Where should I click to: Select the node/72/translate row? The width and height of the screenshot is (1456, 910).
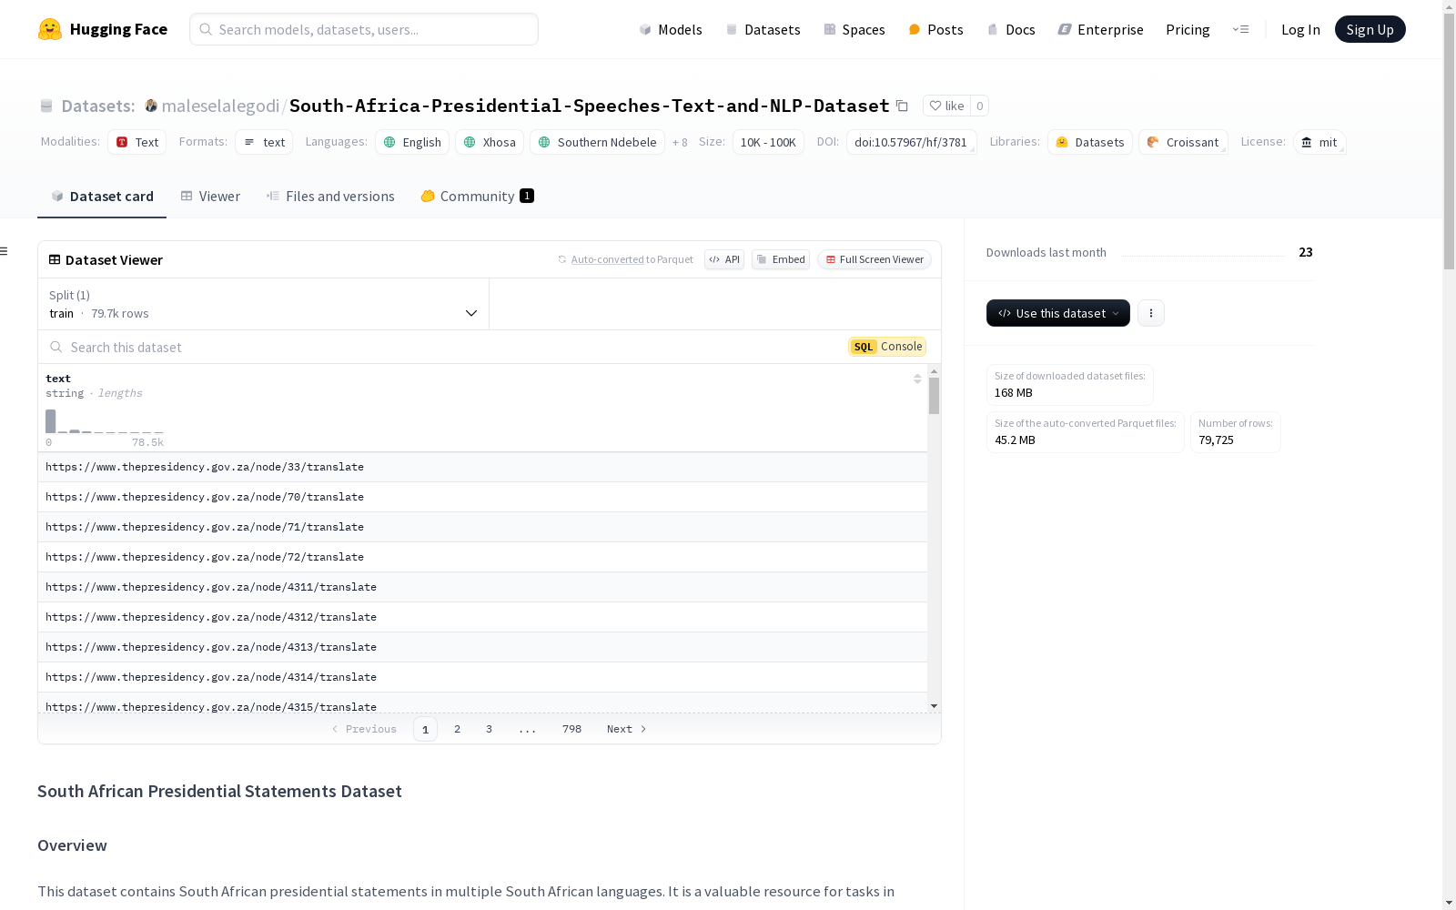pos(482,557)
